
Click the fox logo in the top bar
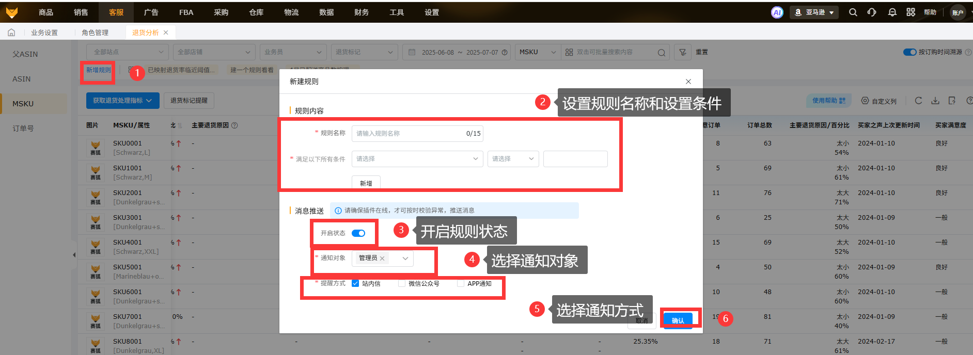(x=11, y=12)
